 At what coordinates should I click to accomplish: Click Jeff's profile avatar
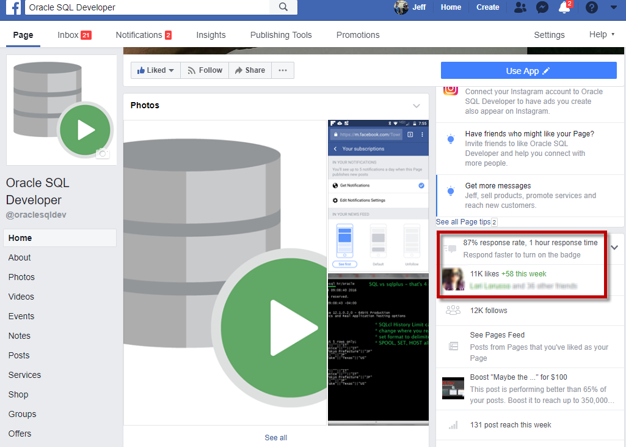[x=401, y=7]
